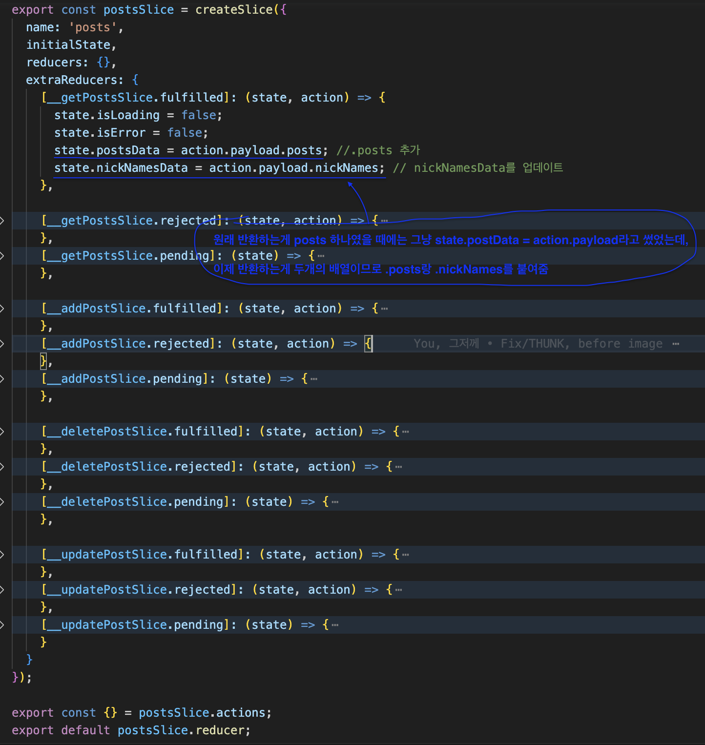The image size is (705, 745).
Task: Unfold updatePostSlice.fulfilled using its gutter chevron
Action: (2, 555)
